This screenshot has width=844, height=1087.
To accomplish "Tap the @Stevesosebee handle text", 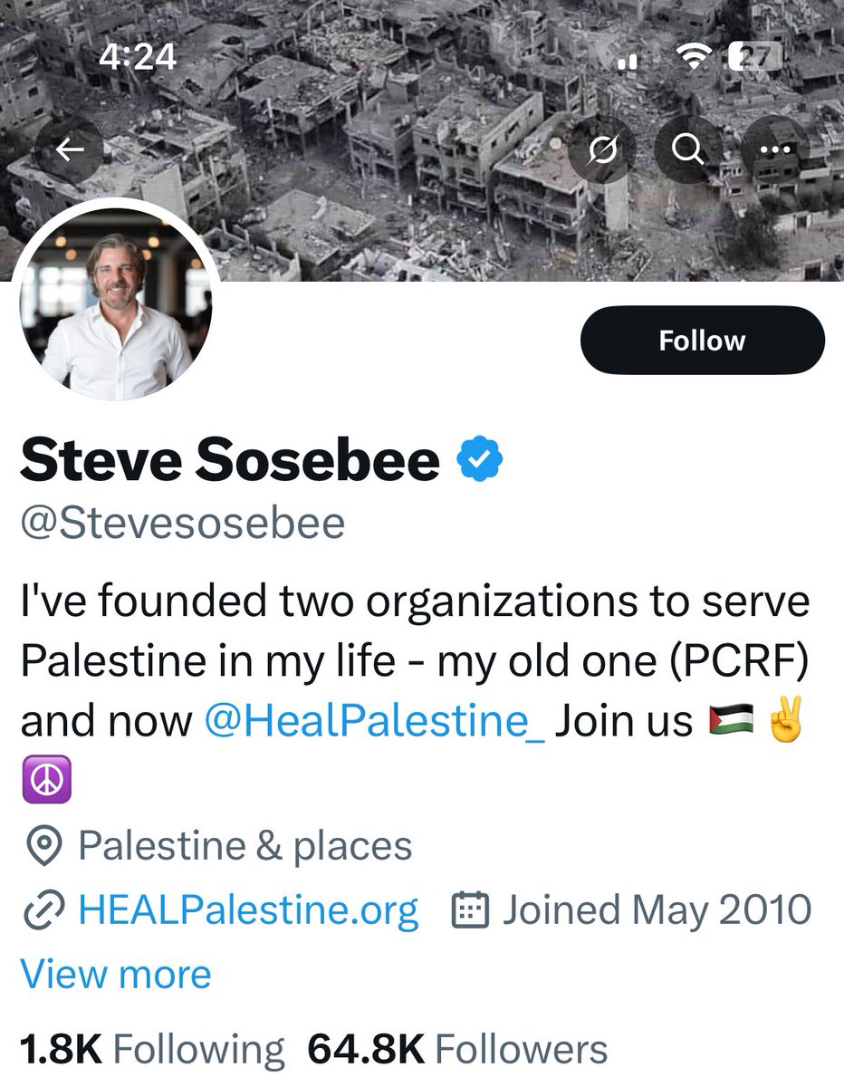I will 183,524.
